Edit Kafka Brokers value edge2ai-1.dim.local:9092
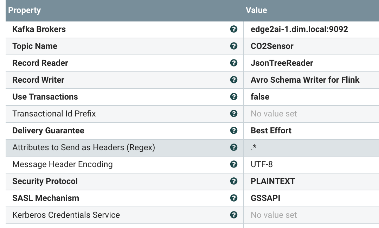This screenshot has width=379, height=228. [299, 29]
